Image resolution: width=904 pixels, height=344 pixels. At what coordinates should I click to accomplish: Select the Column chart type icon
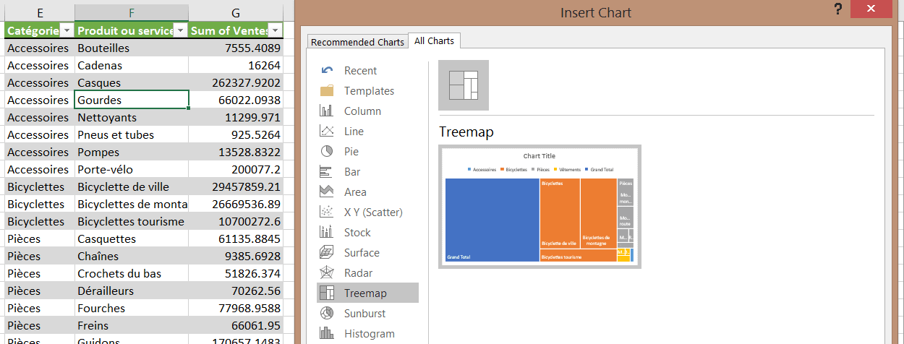coord(327,111)
